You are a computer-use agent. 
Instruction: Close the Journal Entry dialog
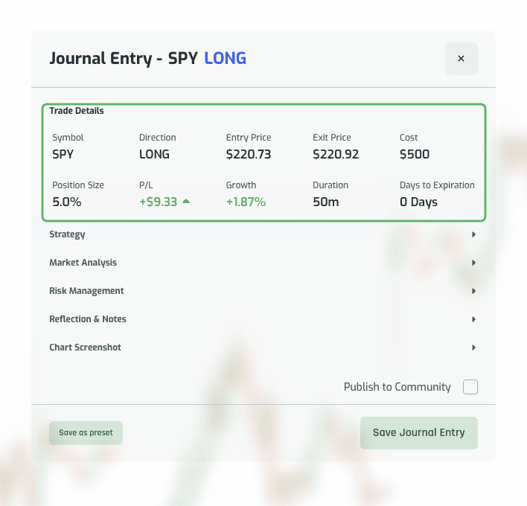[x=461, y=59]
